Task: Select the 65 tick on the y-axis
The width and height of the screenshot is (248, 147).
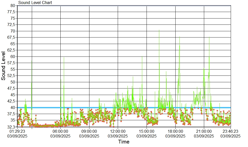Action: [x=13, y=44]
